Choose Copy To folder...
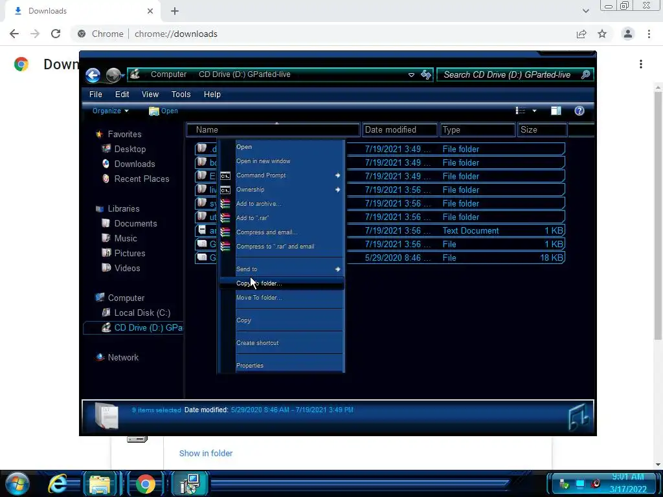 (x=281, y=283)
